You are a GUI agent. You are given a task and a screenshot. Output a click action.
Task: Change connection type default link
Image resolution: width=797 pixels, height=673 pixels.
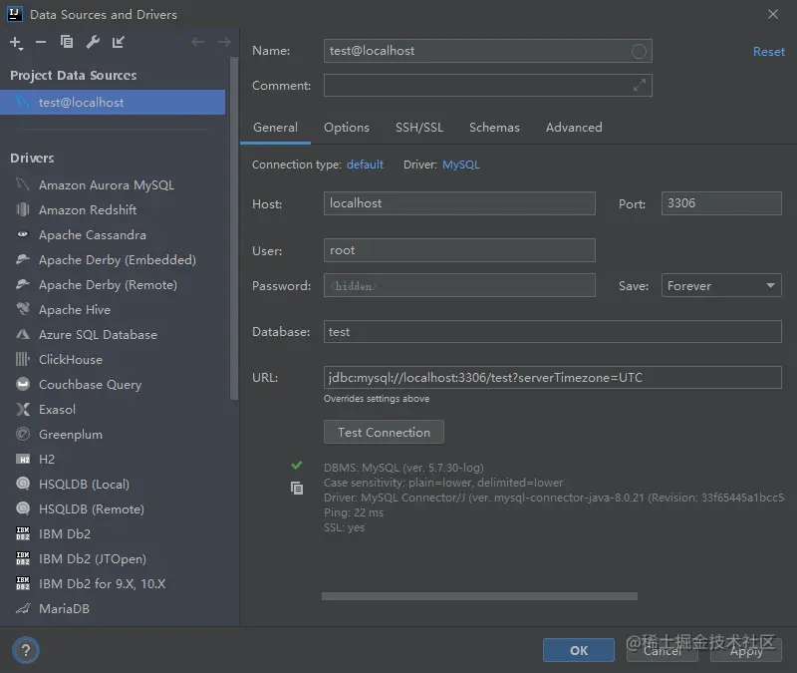click(365, 165)
